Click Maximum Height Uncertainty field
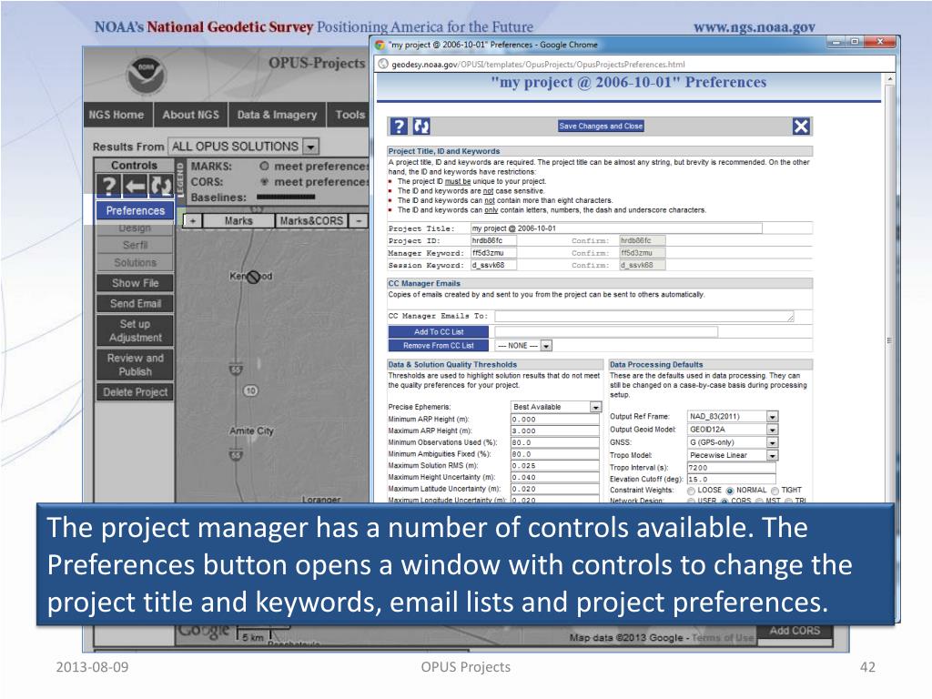 point(554,477)
